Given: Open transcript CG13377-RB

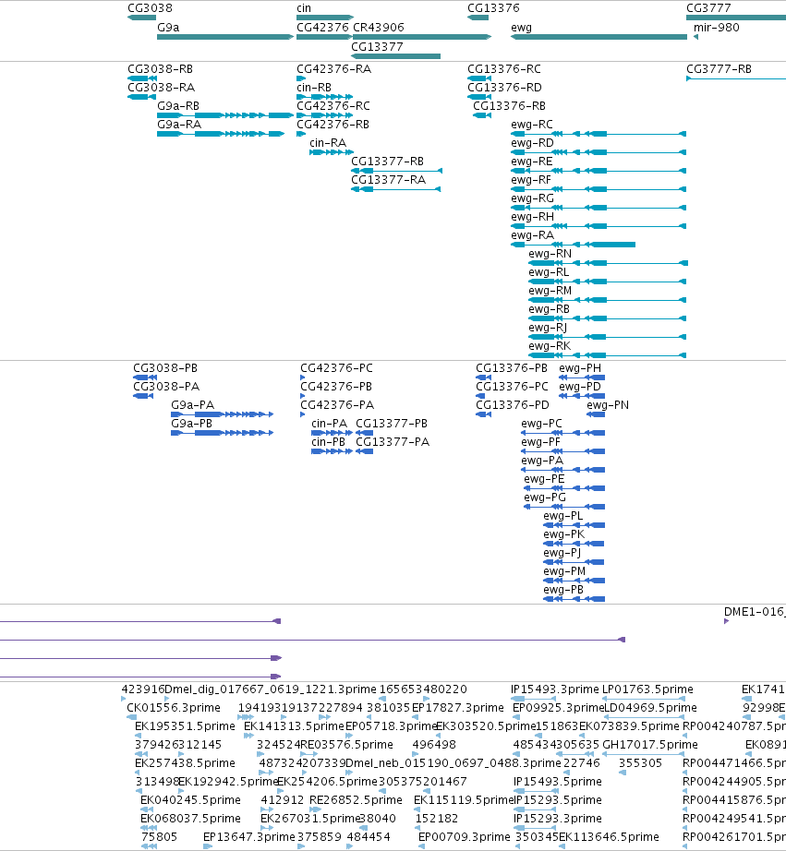Looking at the screenshot, I should click(387, 162).
